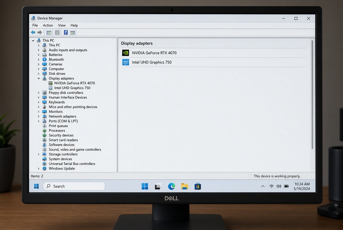Expand the Audio inputs and outputs chevron
This screenshot has width=343, height=230.
(x=39, y=50)
